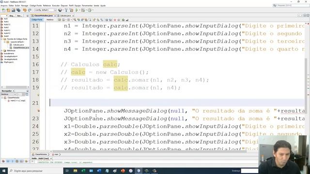Click the shift line left icon
Image resolution: width=310 pixels, height=174 pixels.
point(107,20)
